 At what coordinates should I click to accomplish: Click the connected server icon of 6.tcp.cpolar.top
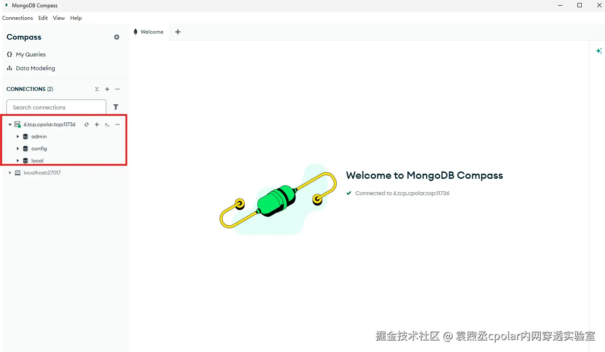coord(18,125)
